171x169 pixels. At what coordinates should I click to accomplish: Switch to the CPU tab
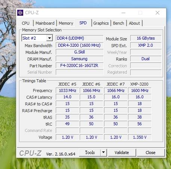(x=25, y=23)
